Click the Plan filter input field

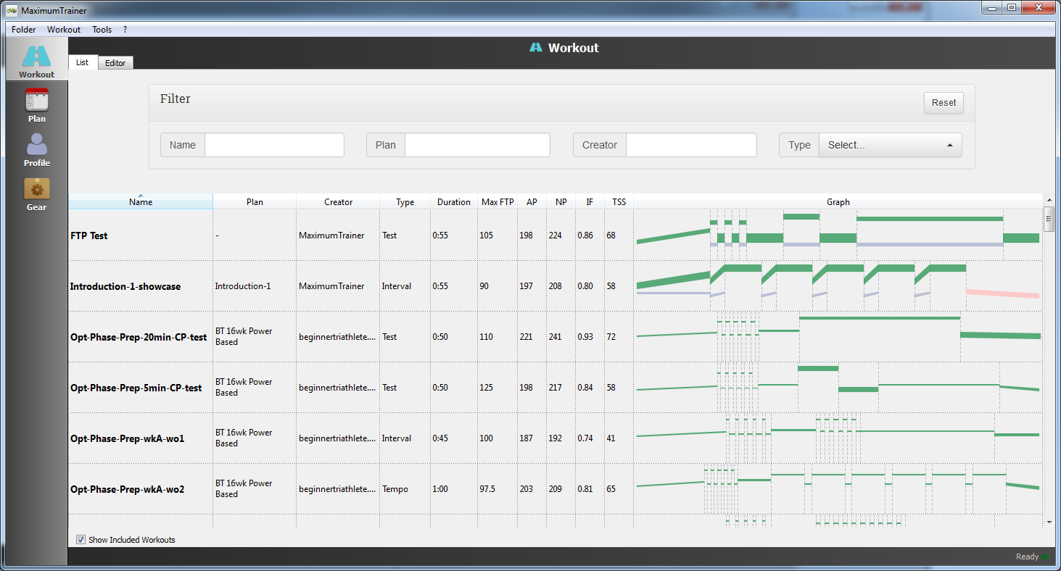(x=477, y=145)
